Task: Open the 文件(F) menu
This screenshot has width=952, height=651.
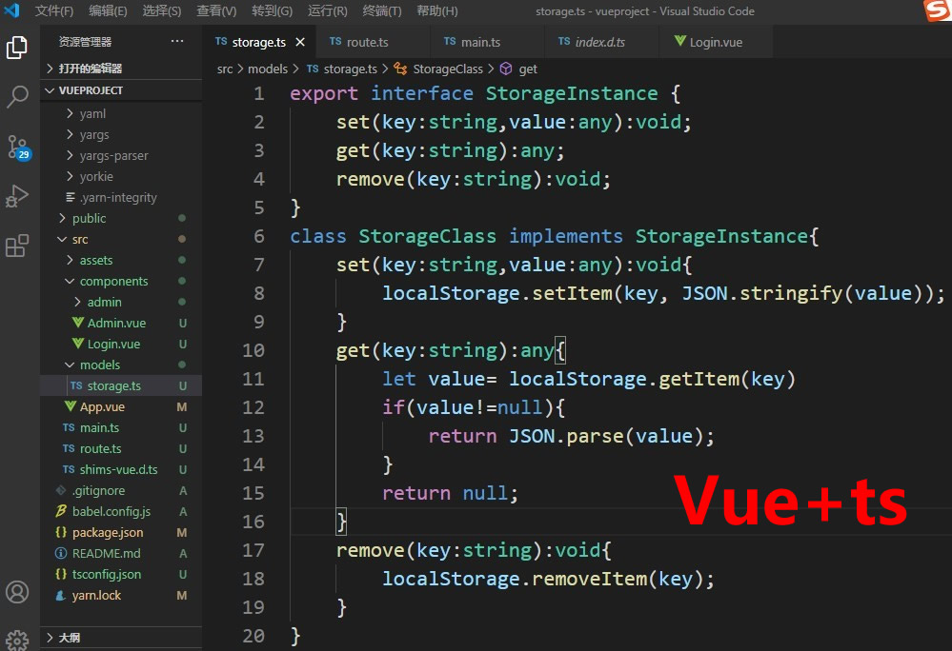Action: click(x=54, y=10)
